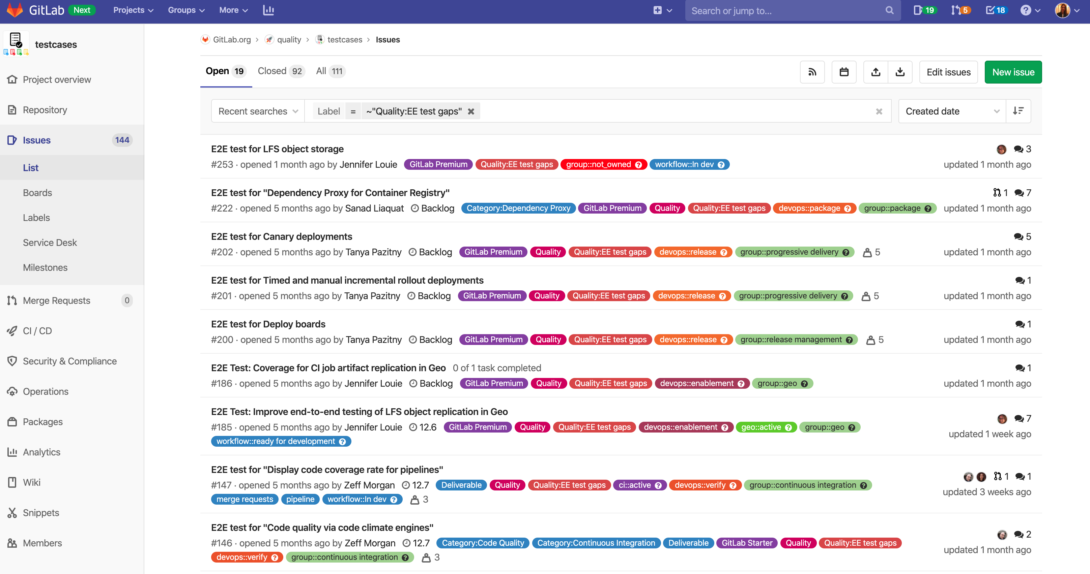Clear the entire search filter bar
Image resolution: width=1090 pixels, height=574 pixels.
tap(879, 111)
